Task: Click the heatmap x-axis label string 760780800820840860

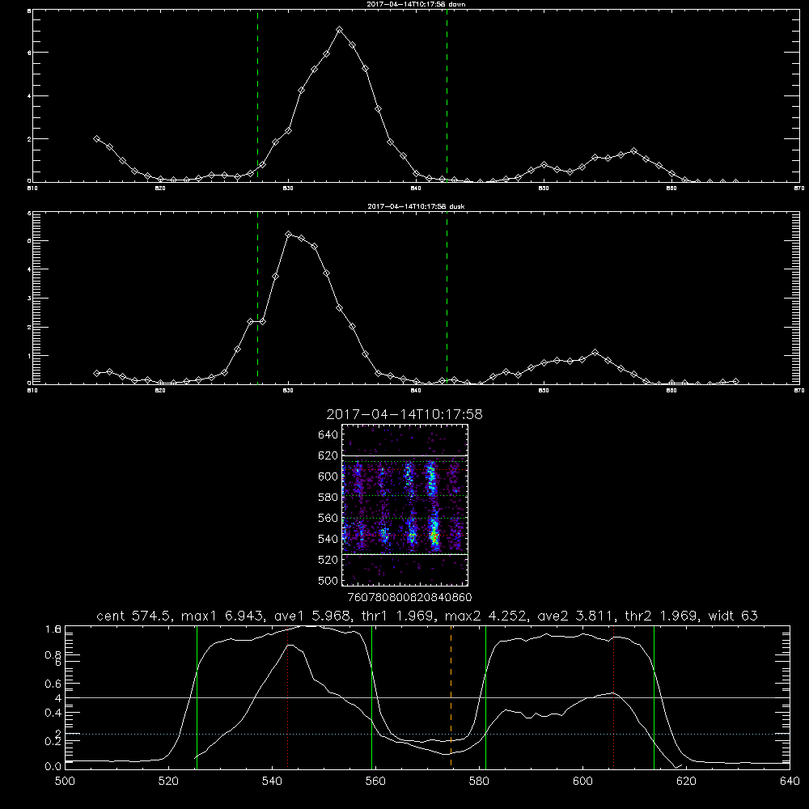Action: pos(409,597)
